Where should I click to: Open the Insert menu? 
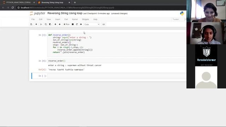click(x=58, y=19)
